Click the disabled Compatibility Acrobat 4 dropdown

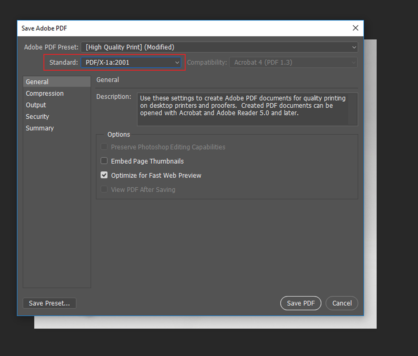click(x=293, y=62)
